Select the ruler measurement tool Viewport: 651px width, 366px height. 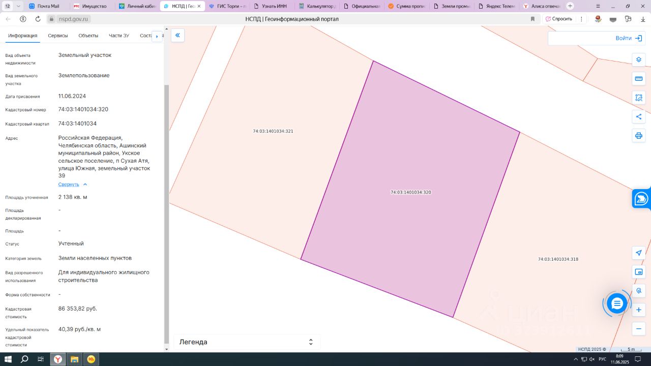pyautogui.click(x=639, y=79)
